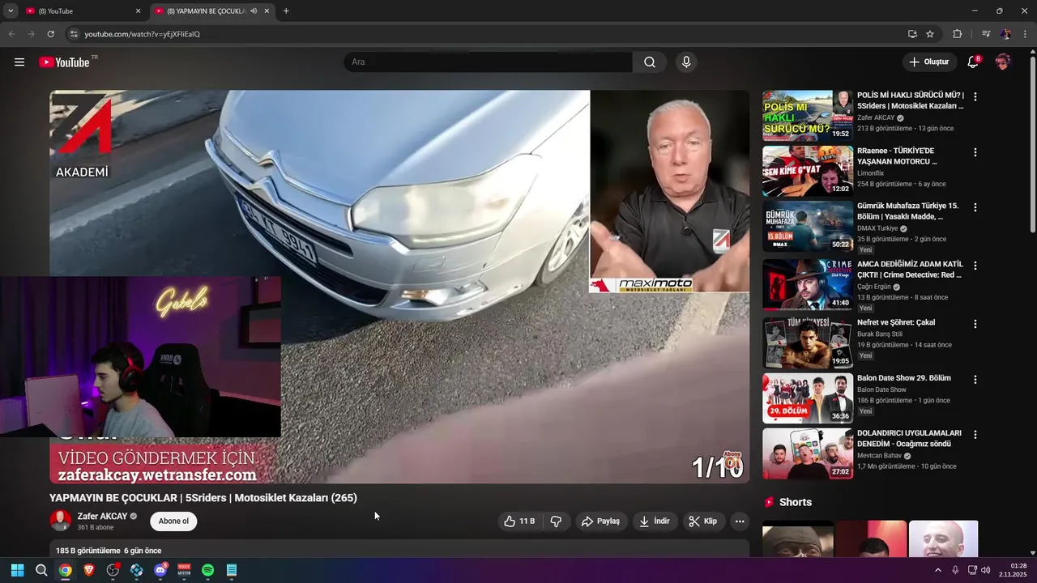Open Balon Date Show 29. Bölüm thumbnail
The width and height of the screenshot is (1037, 583).
(808, 398)
